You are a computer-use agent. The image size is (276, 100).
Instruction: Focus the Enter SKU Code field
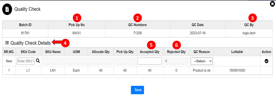point(26,61)
